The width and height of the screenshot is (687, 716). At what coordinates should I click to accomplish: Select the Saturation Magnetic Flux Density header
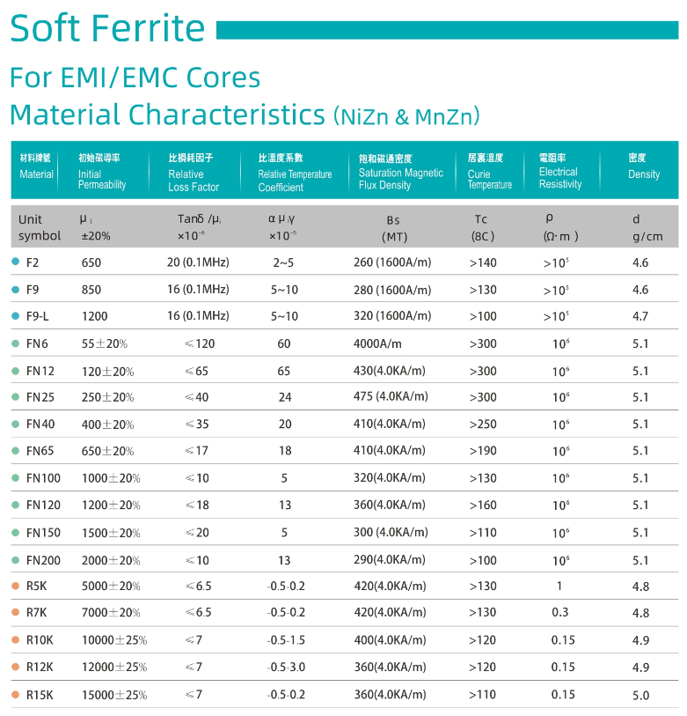pyautogui.click(x=400, y=172)
